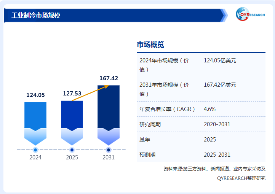This screenshot has width=275, height=194.
Task: Click the 基年 row label
Action: [x=145, y=140]
